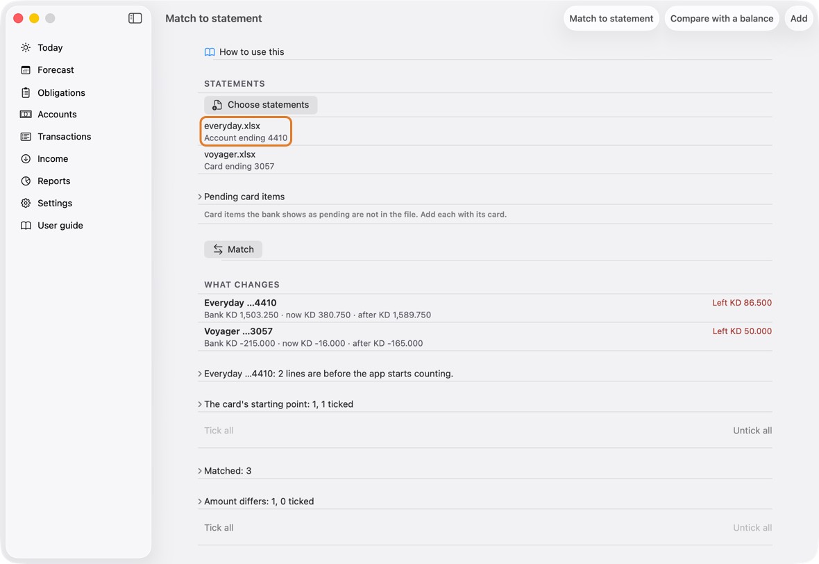This screenshot has height=564, width=819.
Task: Run the Match button
Action: pyautogui.click(x=233, y=250)
